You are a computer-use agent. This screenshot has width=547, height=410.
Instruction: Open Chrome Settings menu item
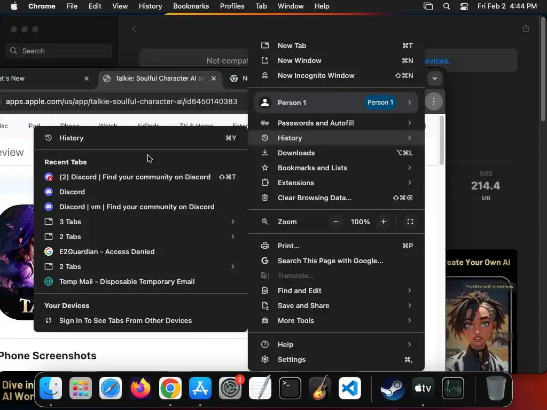point(337,360)
